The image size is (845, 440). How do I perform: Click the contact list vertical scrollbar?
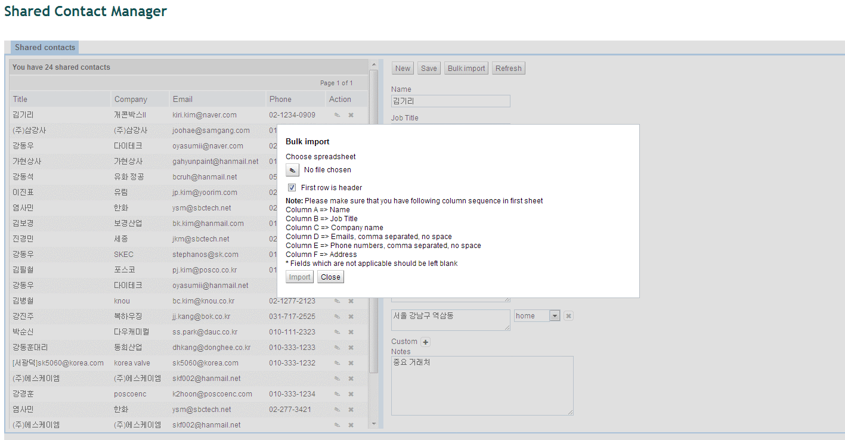[x=374, y=221]
